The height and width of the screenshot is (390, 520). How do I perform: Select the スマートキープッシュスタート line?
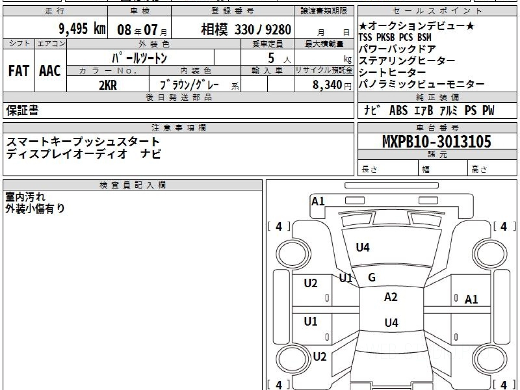click(x=83, y=142)
